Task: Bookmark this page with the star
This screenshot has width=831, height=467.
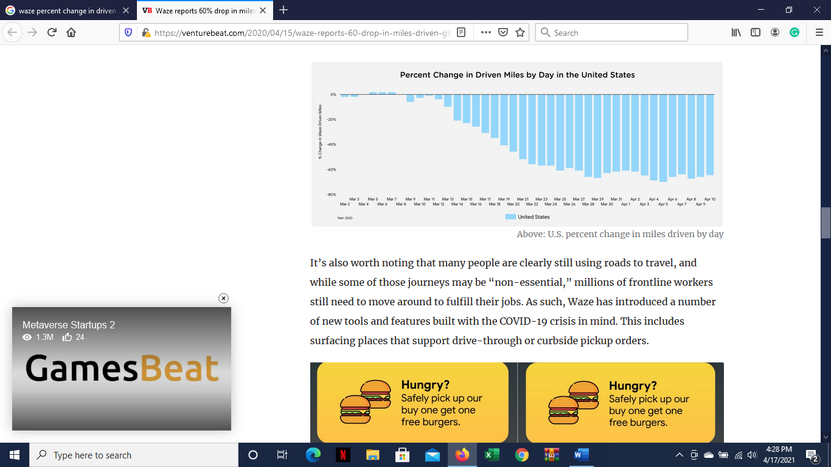Action: pos(520,33)
